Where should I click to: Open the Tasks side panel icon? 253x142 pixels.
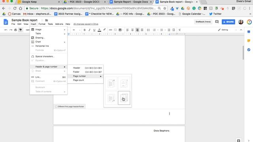coord(249,50)
